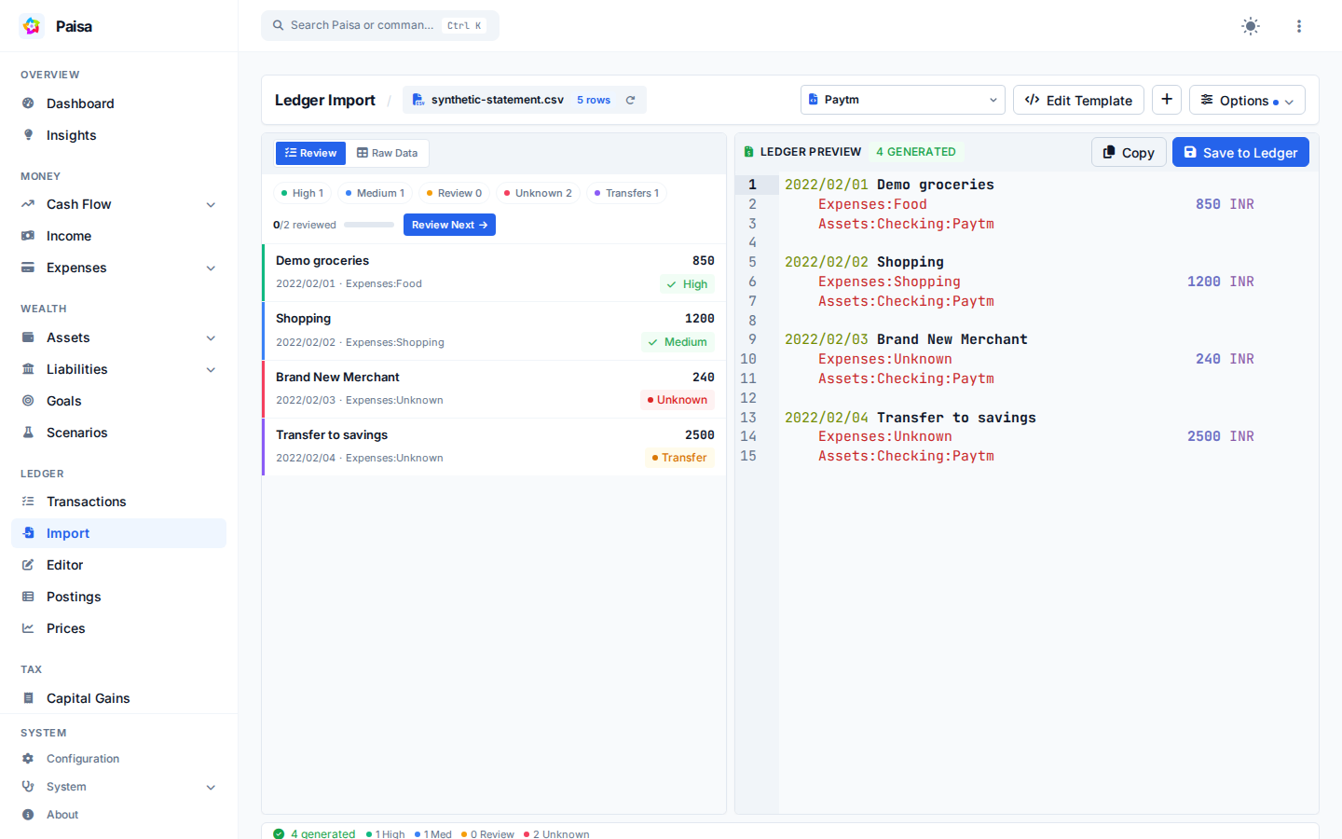Screen dimensions: 1342x839
Task: Click the High confidence badge on Demo groceries
Action: [687, 284]
